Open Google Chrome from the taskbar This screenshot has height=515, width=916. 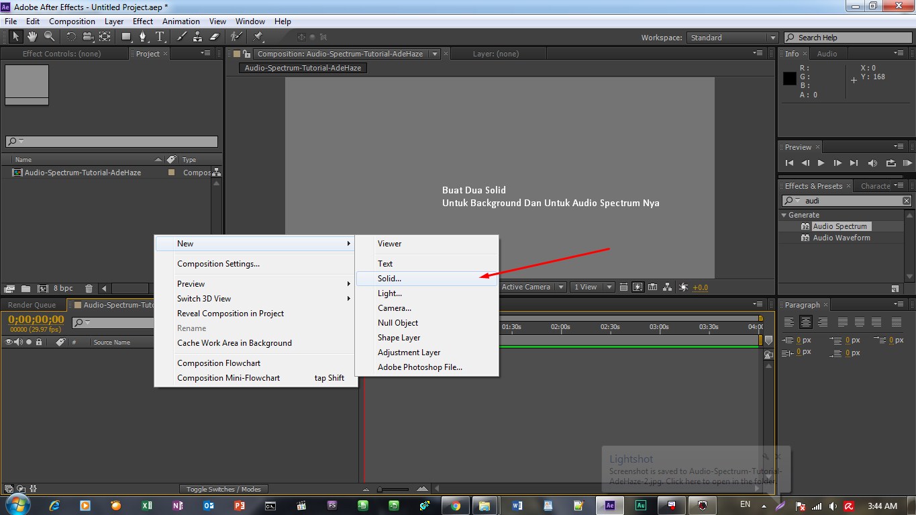coord(456,506)
